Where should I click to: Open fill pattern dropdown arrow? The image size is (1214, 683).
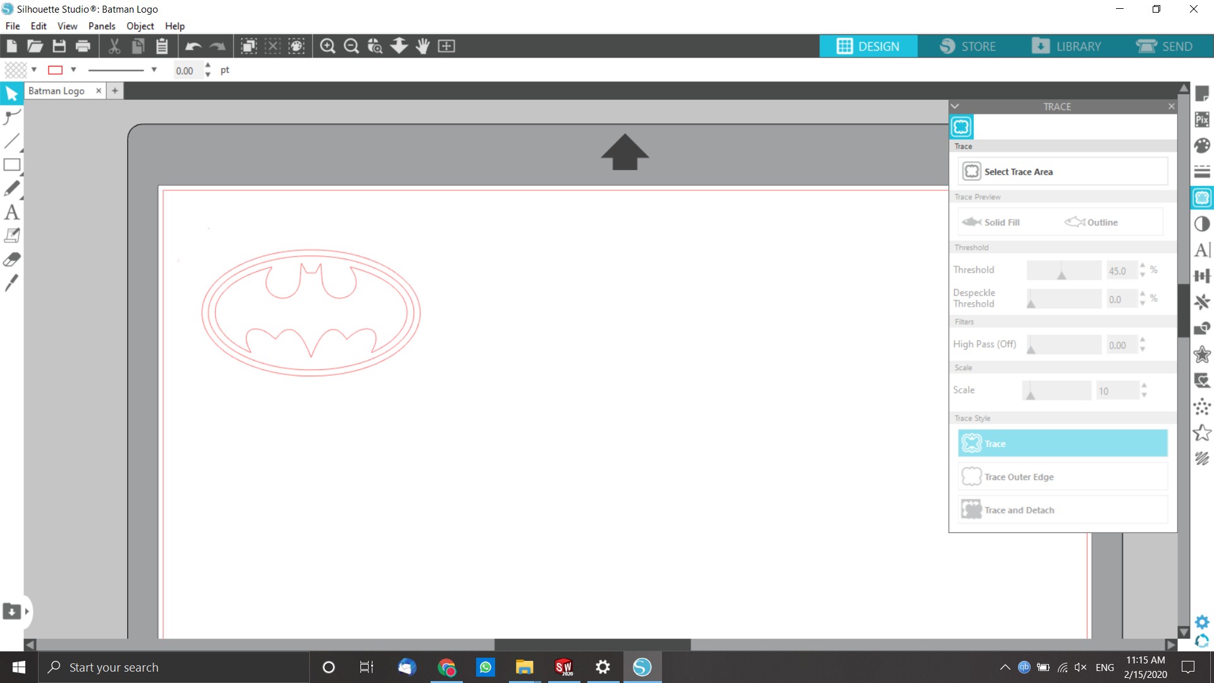[34, 70]
